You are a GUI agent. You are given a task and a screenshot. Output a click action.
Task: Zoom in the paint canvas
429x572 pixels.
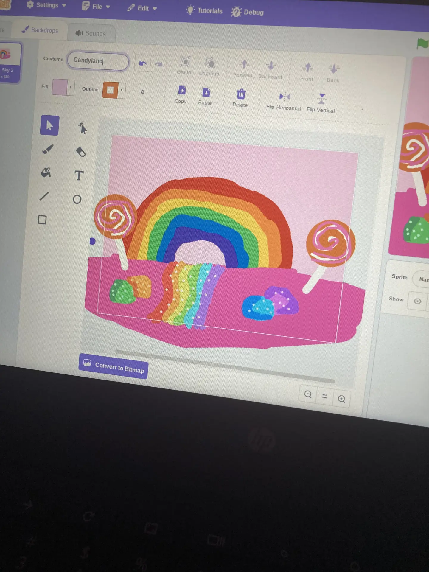342,399
